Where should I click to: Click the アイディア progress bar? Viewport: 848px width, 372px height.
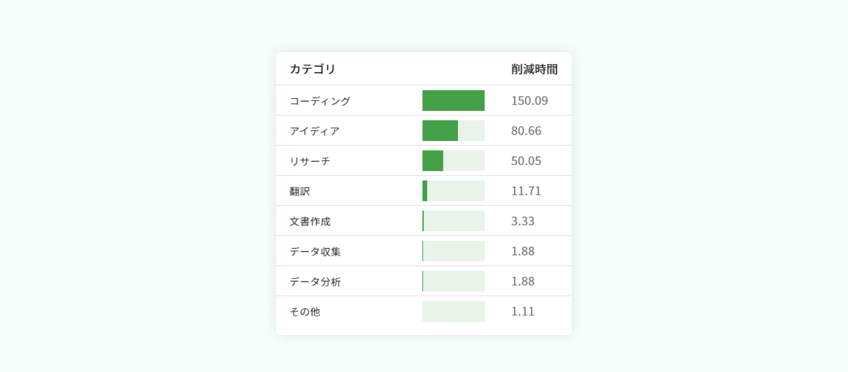pos(453,130)
